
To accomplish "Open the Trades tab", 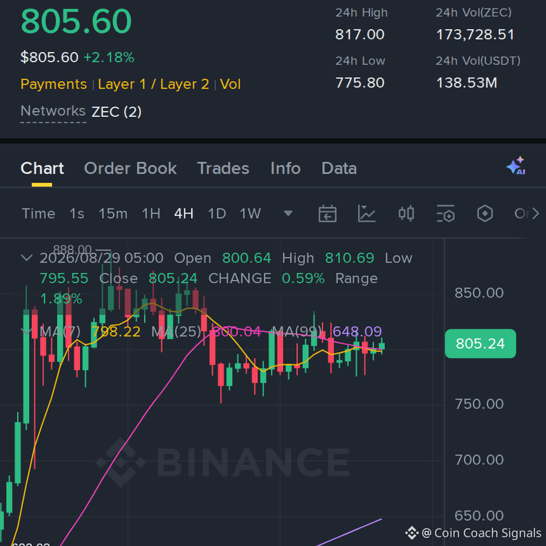I will pyautogui.click(x=223, y=168).
